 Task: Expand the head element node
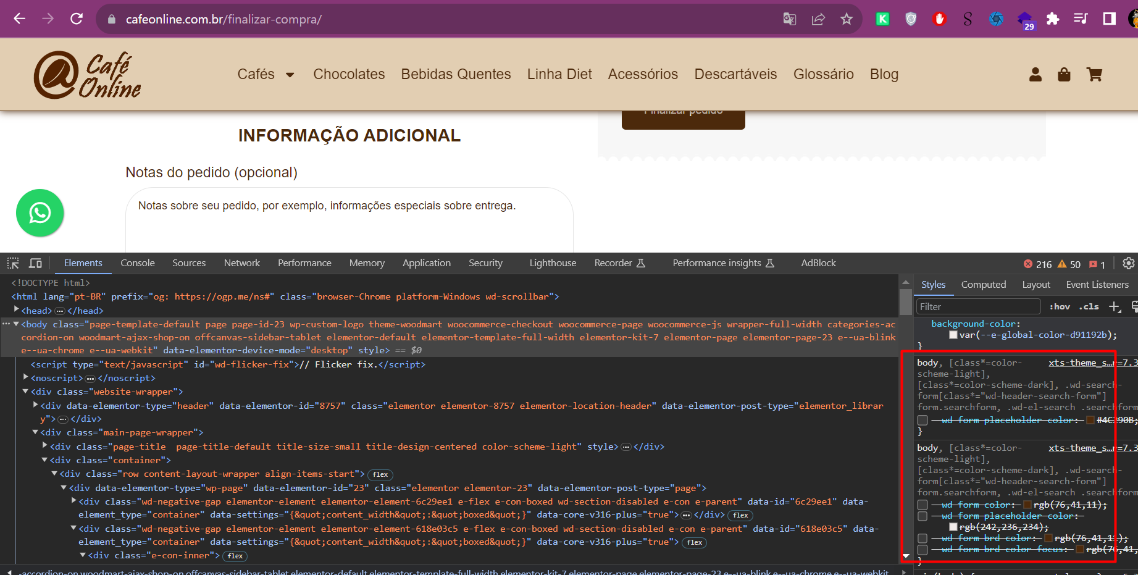click(x=17, y=310)
